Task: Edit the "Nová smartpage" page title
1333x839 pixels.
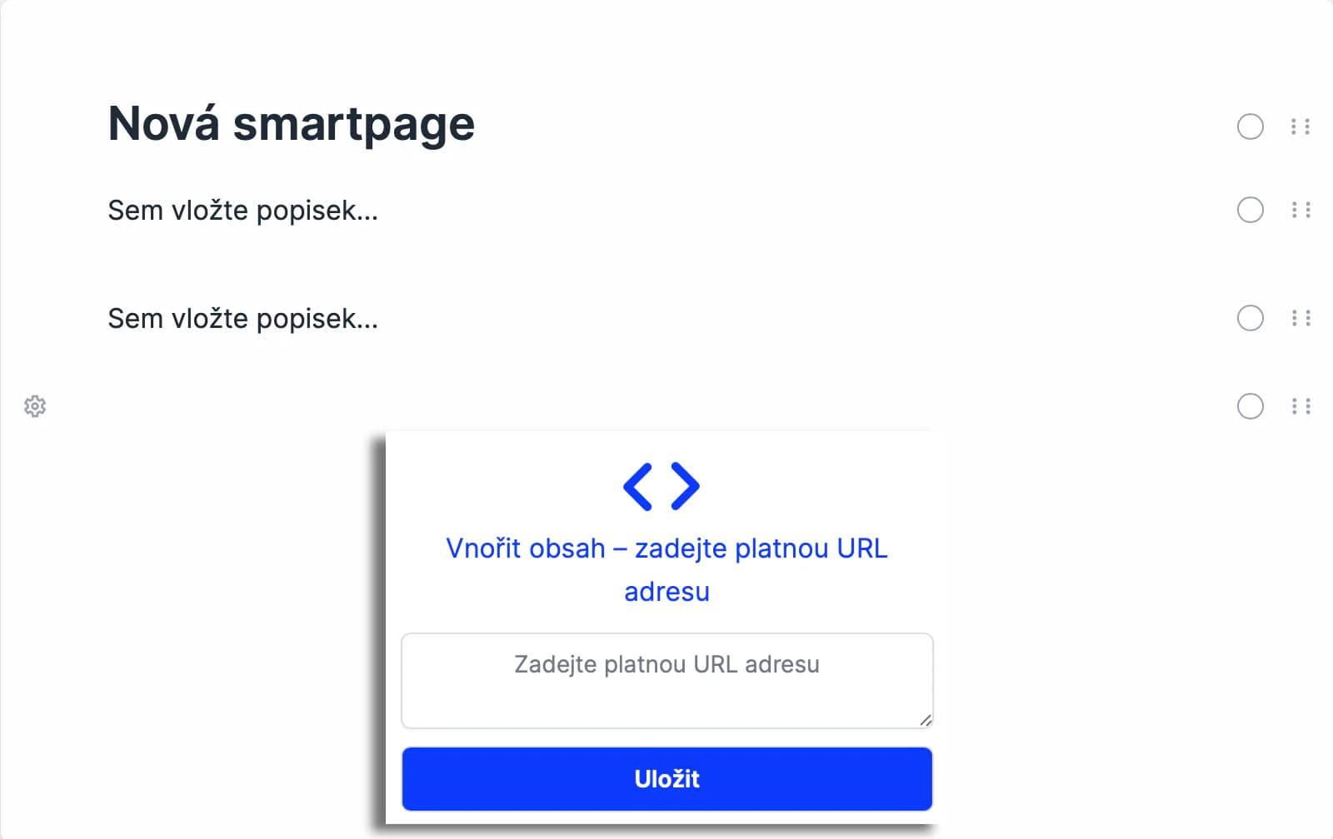Action: (x=292, y=125)
